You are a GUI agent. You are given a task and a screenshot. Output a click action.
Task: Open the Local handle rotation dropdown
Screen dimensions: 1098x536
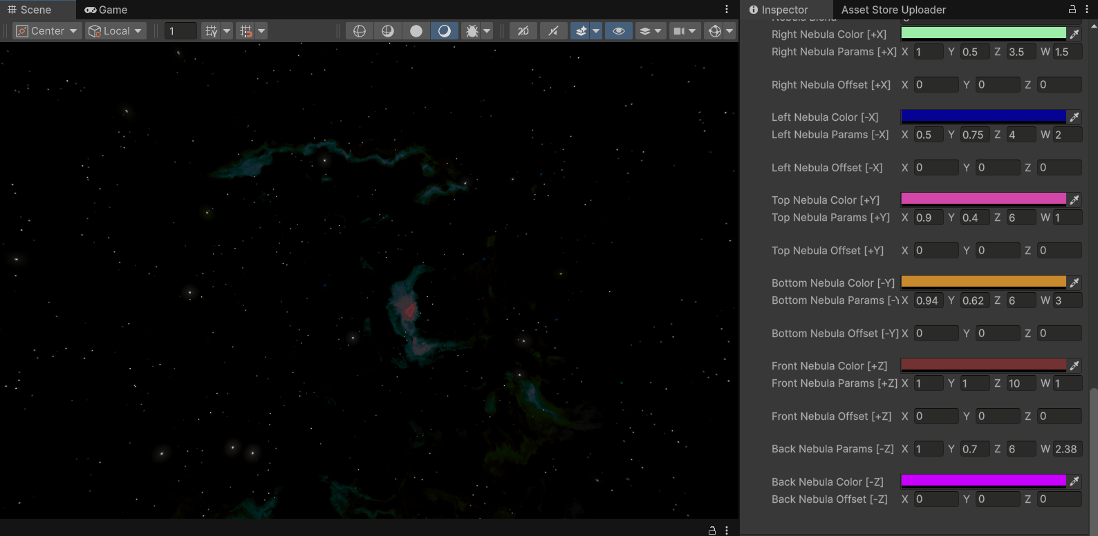115,31
